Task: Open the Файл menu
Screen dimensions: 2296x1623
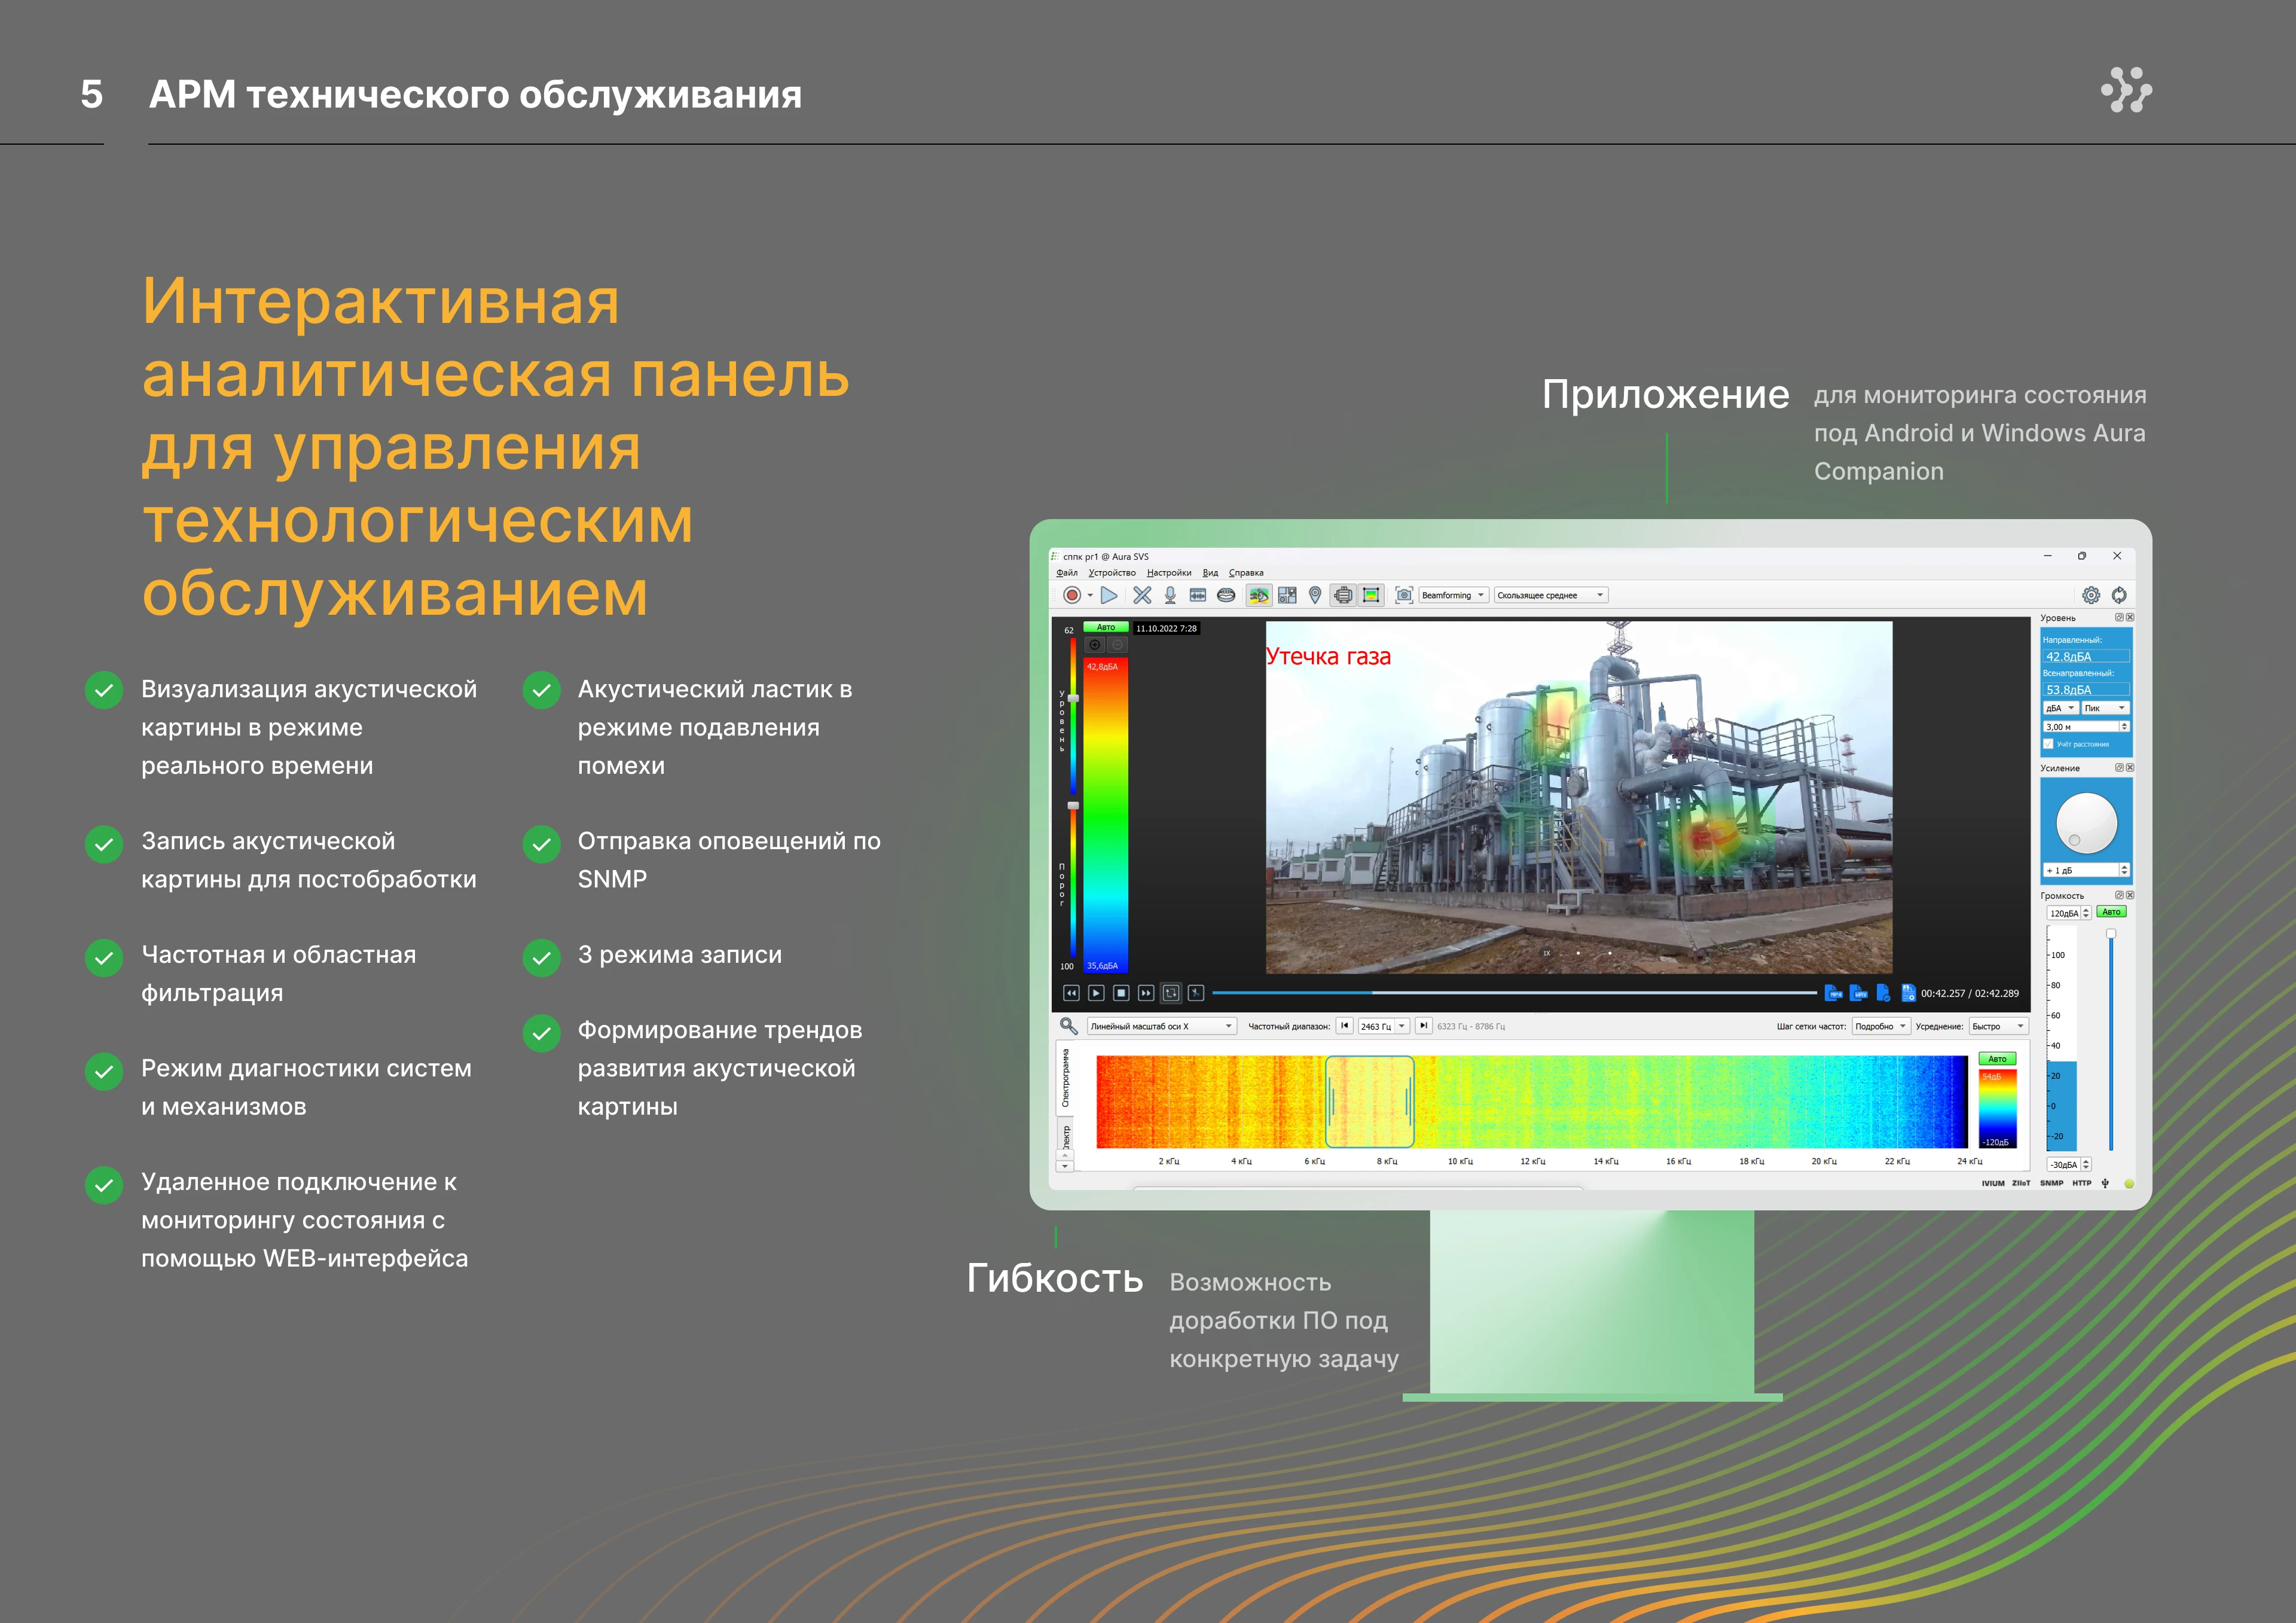Action: click(x=1067, y=573)
